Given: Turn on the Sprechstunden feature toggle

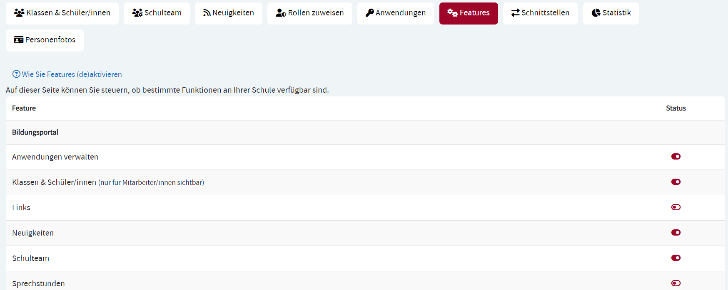Looking at the screenshot, I should (676, 283).
